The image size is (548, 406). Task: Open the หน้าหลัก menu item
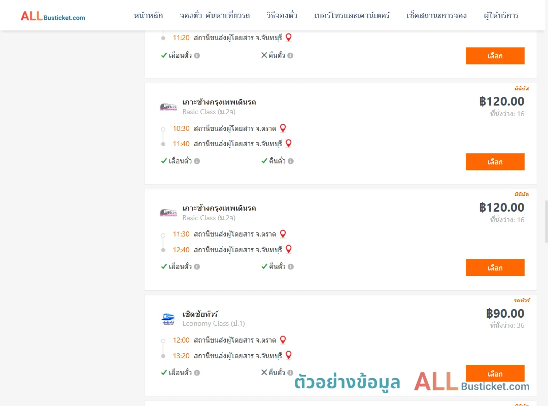148,16
